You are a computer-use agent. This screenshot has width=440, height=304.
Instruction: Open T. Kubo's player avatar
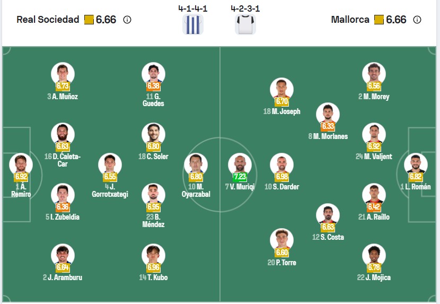[x=153, y=255]
